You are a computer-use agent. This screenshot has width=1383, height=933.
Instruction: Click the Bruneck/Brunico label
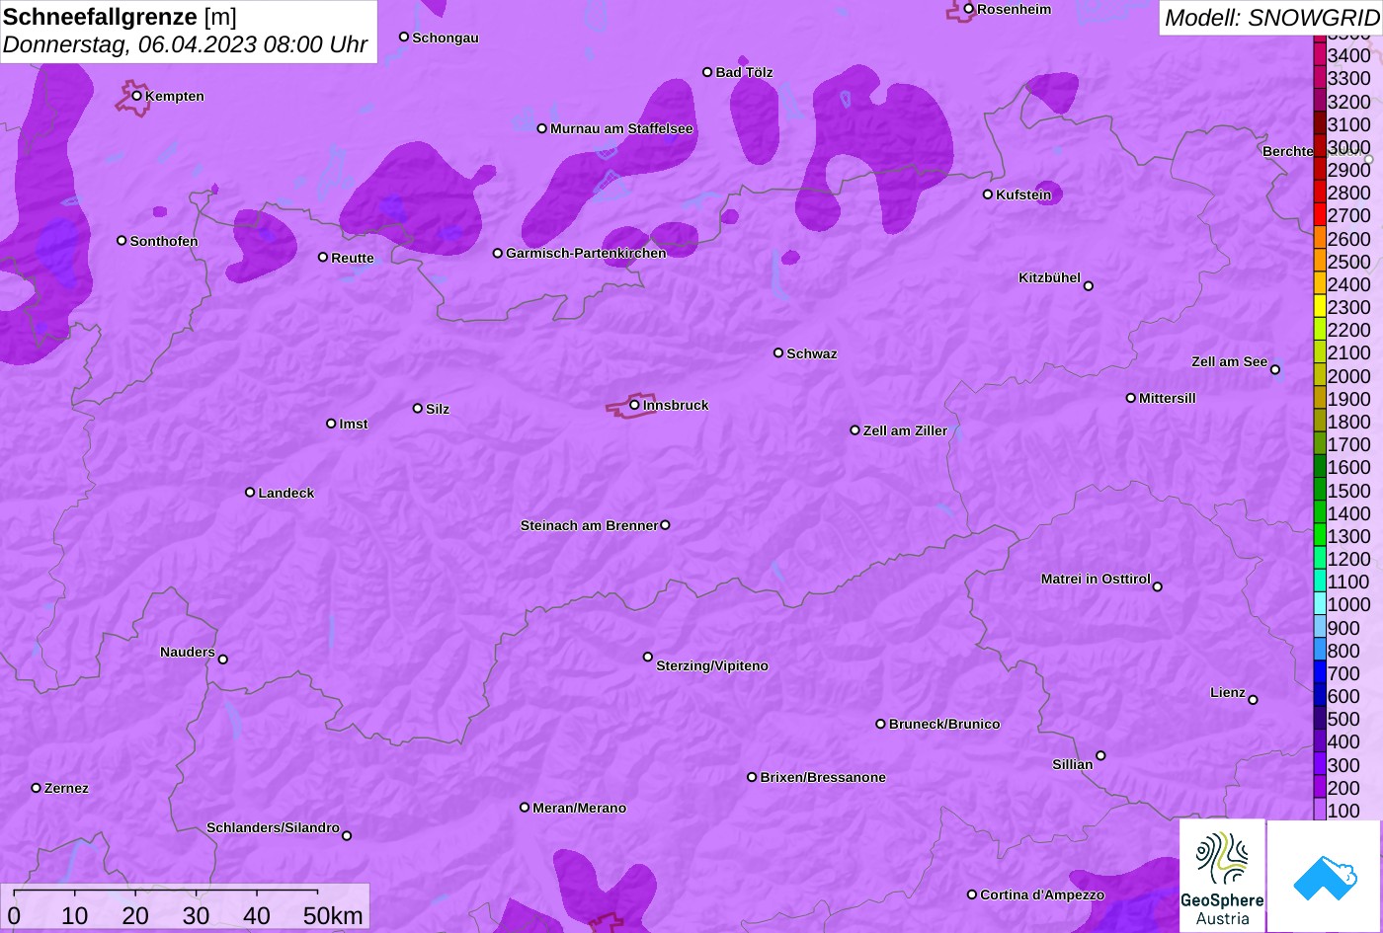(x=944, y=724)
